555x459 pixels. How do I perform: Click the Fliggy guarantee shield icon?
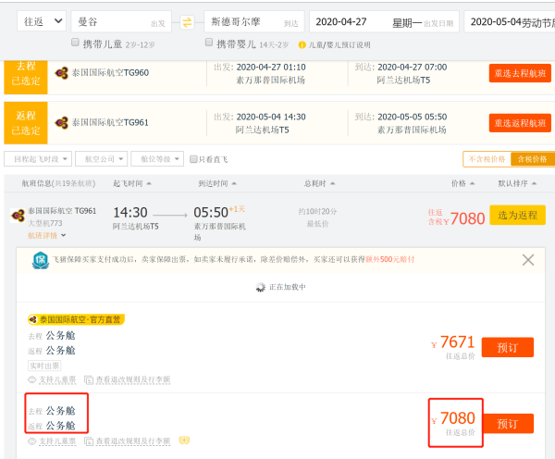tap(41, 260)
